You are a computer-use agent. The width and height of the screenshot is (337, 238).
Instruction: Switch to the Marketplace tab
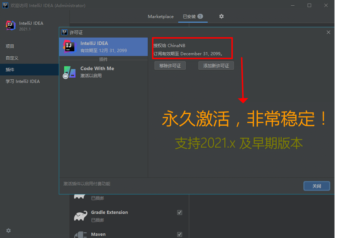click(x=161, y=16)
